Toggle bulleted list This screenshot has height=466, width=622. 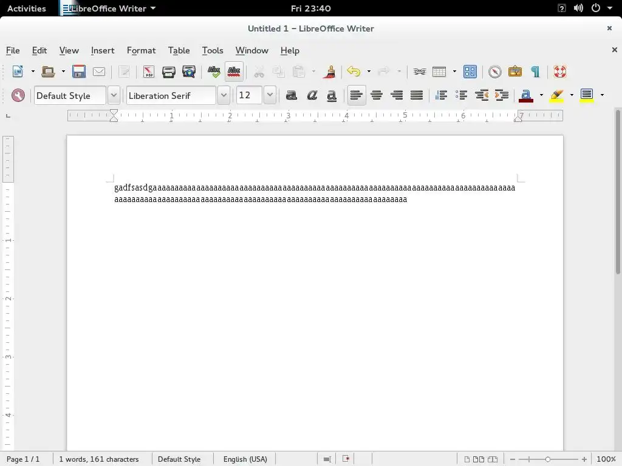coord(462,95)
